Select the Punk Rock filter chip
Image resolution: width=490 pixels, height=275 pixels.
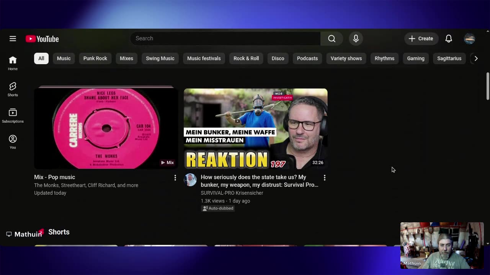pyautogui.click(x=95, y=58)
